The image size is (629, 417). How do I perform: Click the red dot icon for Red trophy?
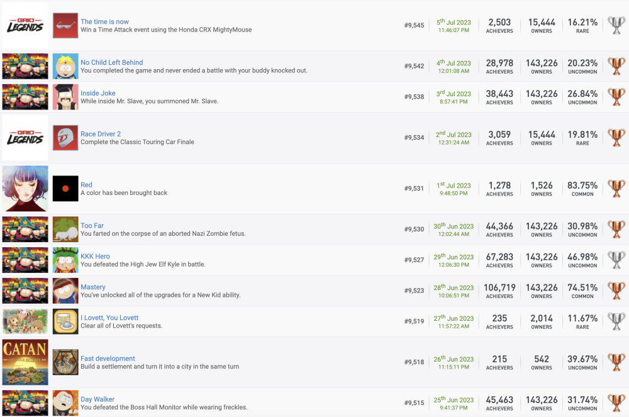[65, 189]
